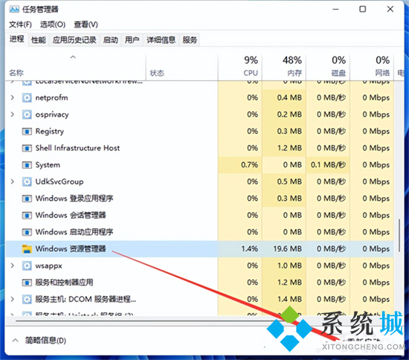Click the UdkSvcGroup gear icon
The width and height of the screenshot is (409, 360).
pos(27,181)
